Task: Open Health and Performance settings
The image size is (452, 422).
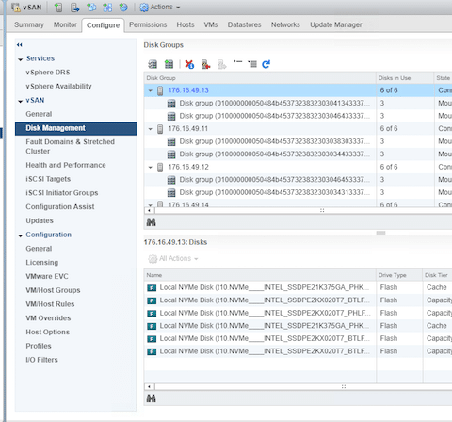Action: [66, 165]
